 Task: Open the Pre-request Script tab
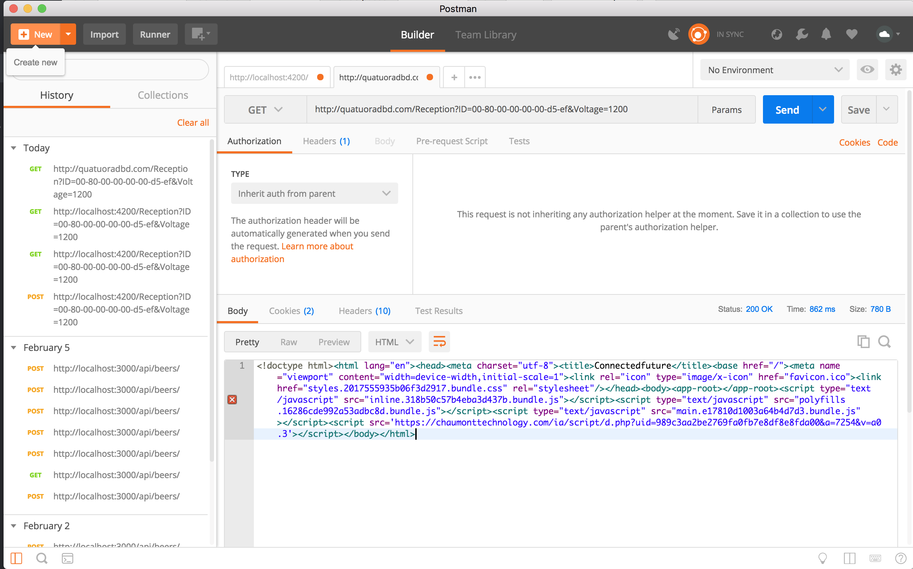click(452, 141)
